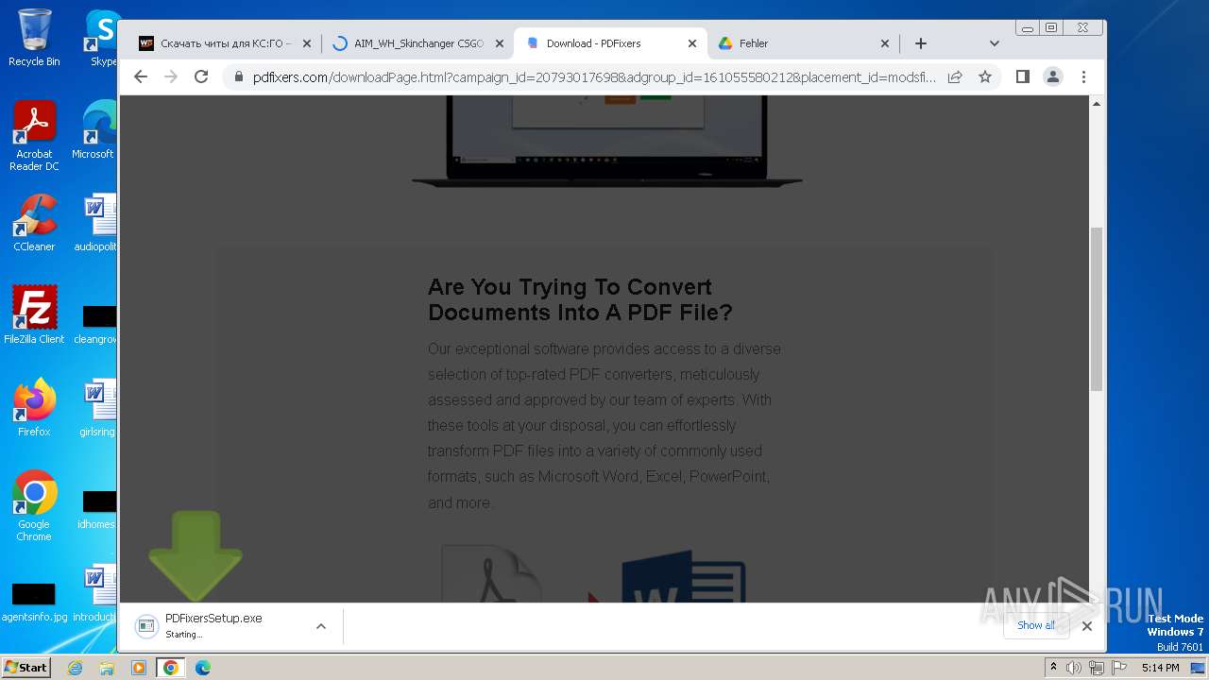Open the volume speaker tray icon

1074,668
